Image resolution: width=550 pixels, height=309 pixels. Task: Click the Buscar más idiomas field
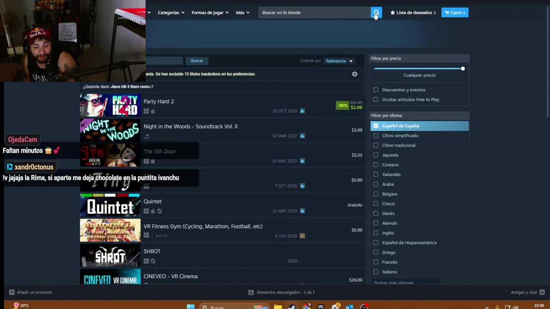point(406,282)
